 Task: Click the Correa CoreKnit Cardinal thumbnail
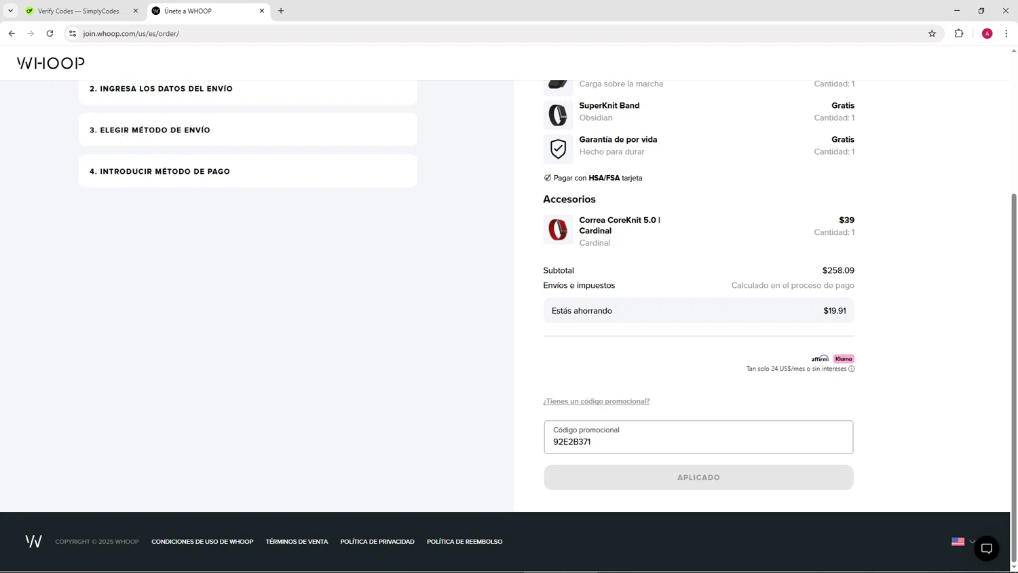(x=558, y=229)
